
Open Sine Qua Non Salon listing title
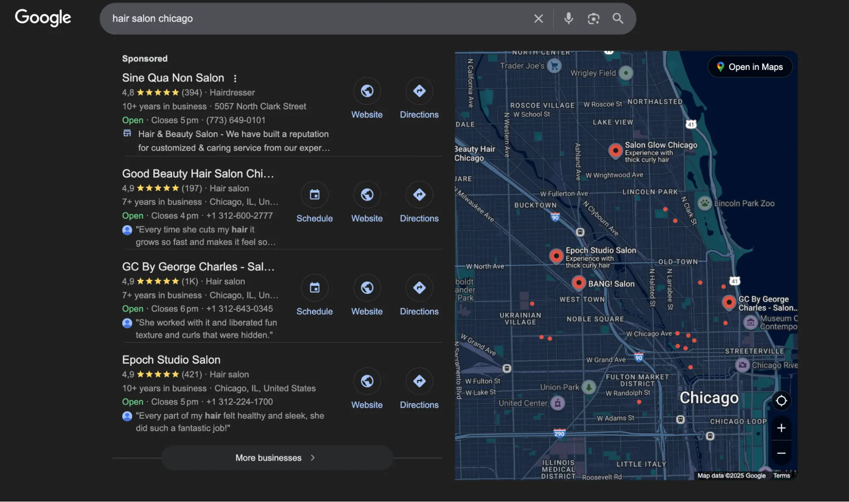click(173, 78)
